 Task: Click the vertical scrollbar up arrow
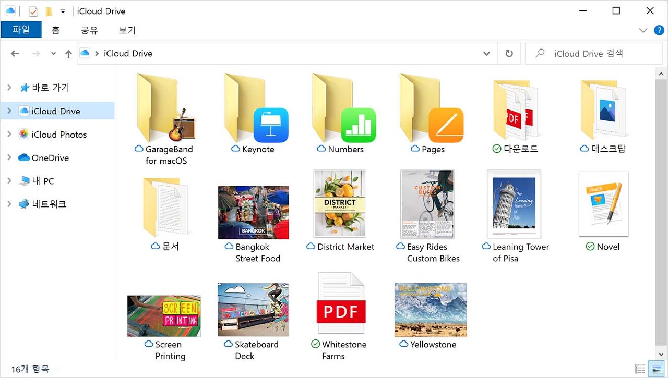(661, 75)
